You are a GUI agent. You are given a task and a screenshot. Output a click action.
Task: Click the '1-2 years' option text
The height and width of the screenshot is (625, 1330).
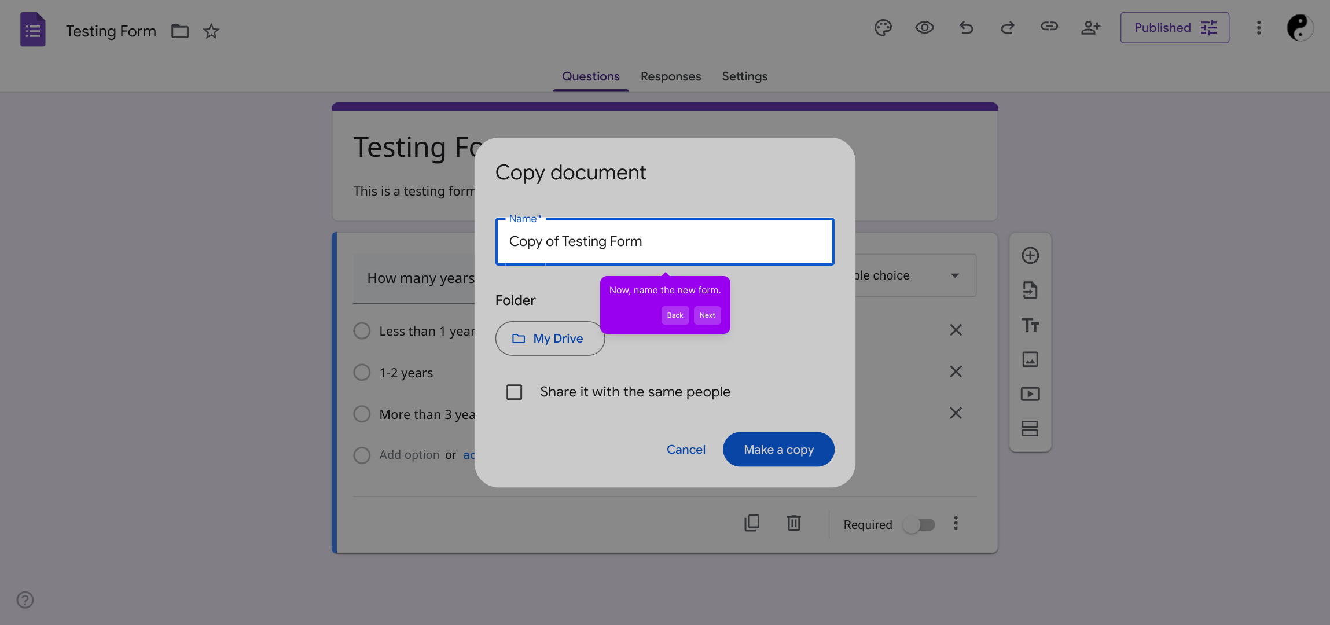[406, 373]
